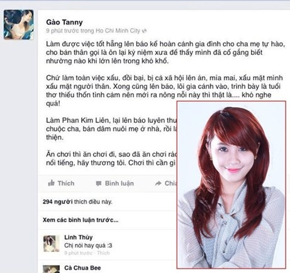Open Linh Thùy's commenter avatar
The height and width of the screenshot is (273, 290).
point(51,243)
